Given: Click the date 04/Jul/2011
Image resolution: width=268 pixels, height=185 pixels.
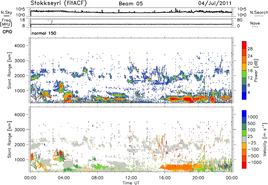Looking at the screenshot, I should coord(215,3).
